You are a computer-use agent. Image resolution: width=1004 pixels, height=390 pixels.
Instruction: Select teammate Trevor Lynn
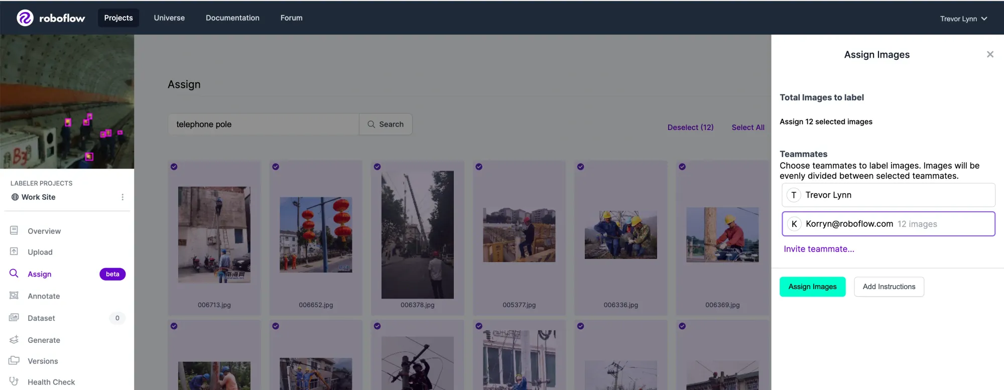pyautogui.click(x=888, y=195)
